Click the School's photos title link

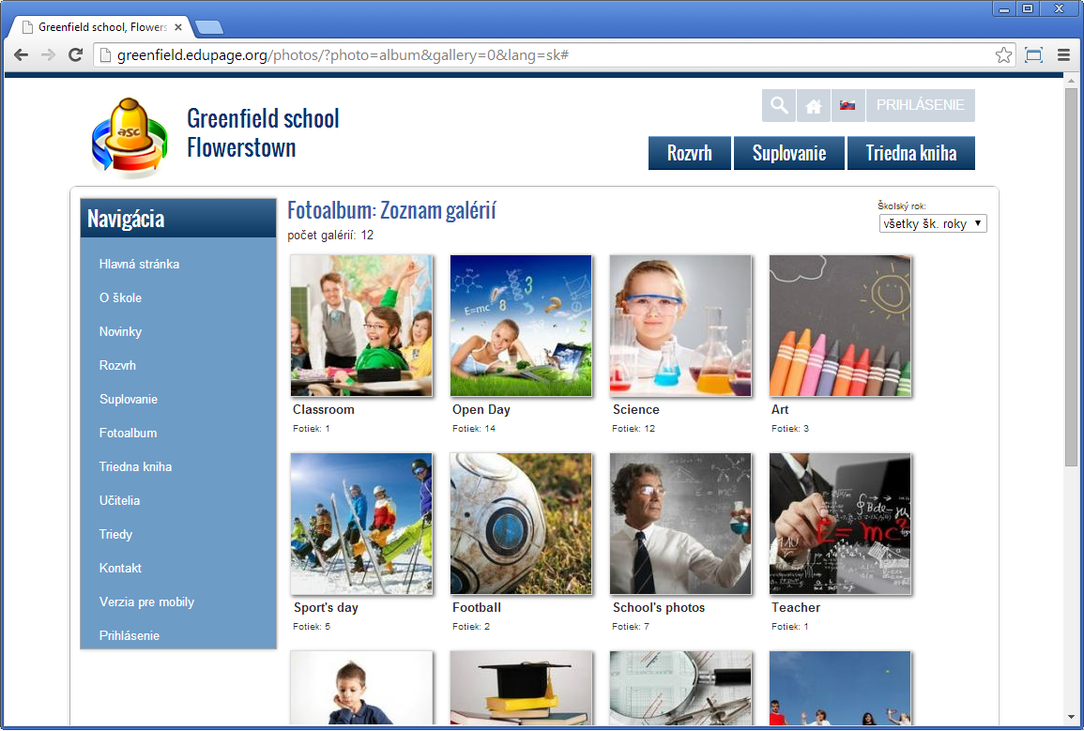coord(659,608)
